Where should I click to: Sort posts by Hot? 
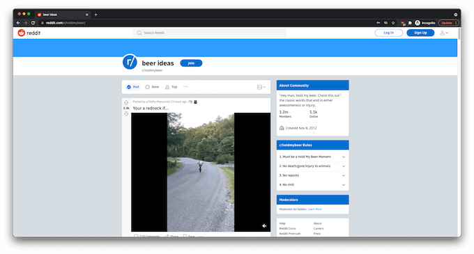tap(132, 87)
